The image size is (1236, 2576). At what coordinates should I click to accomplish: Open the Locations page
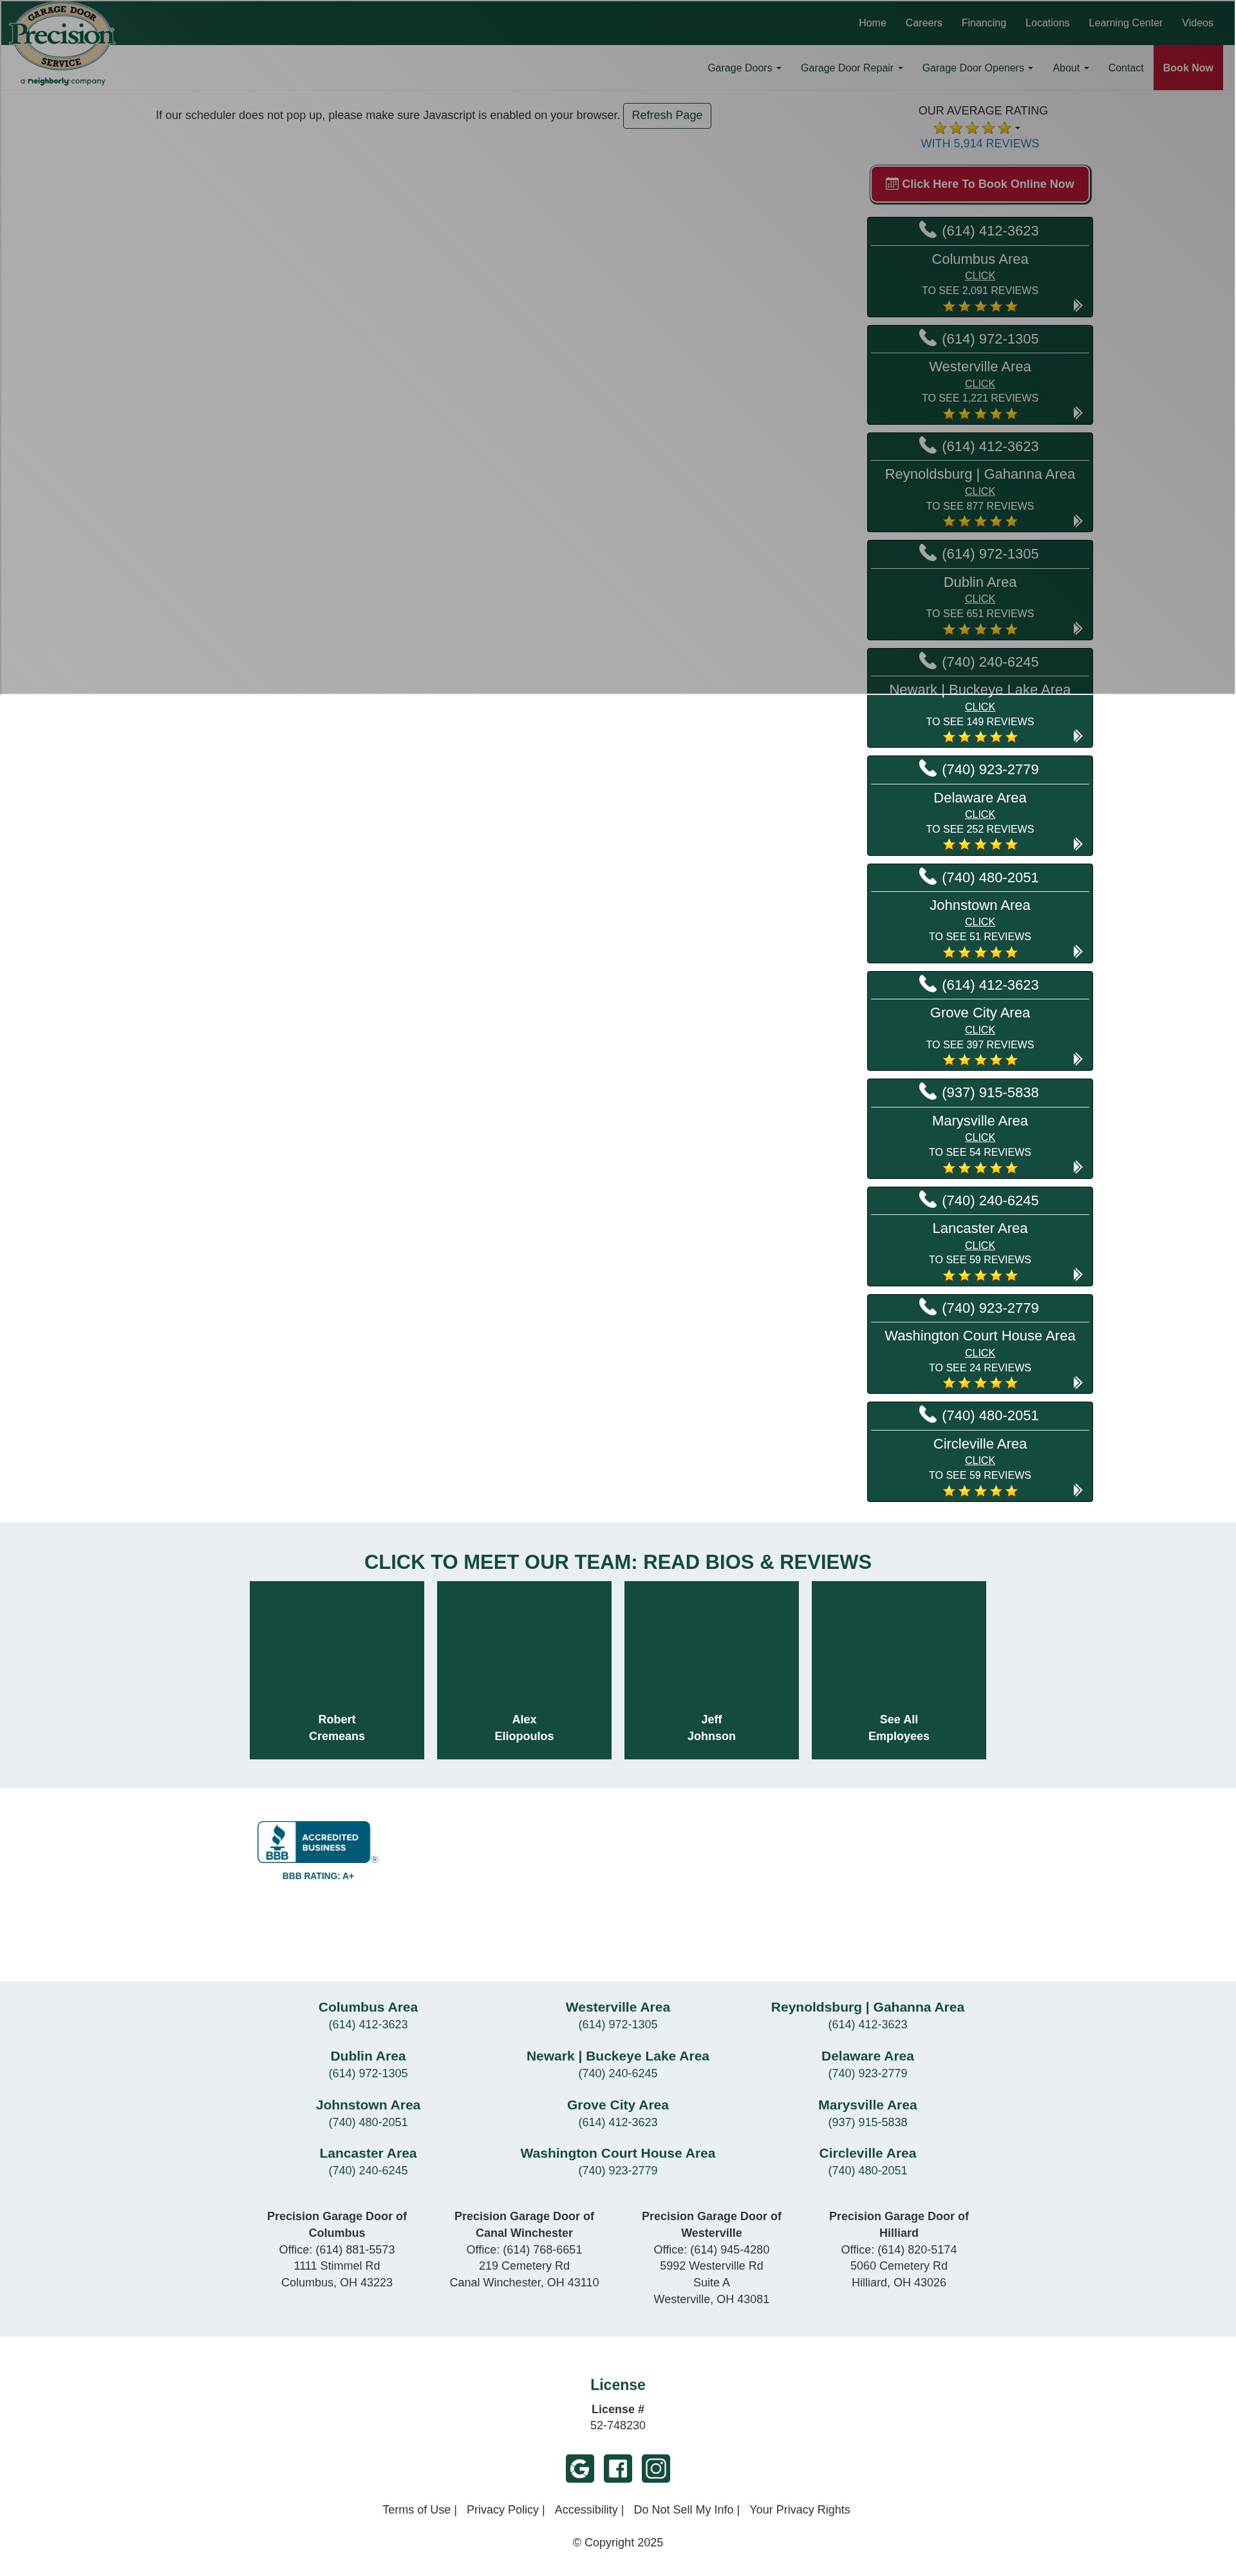[1047, 23]
